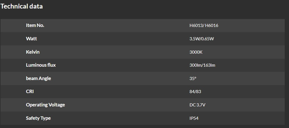Screen dimensions: 289x128
Task: Select the 300lm flux value
Action: tap(195, 65)
